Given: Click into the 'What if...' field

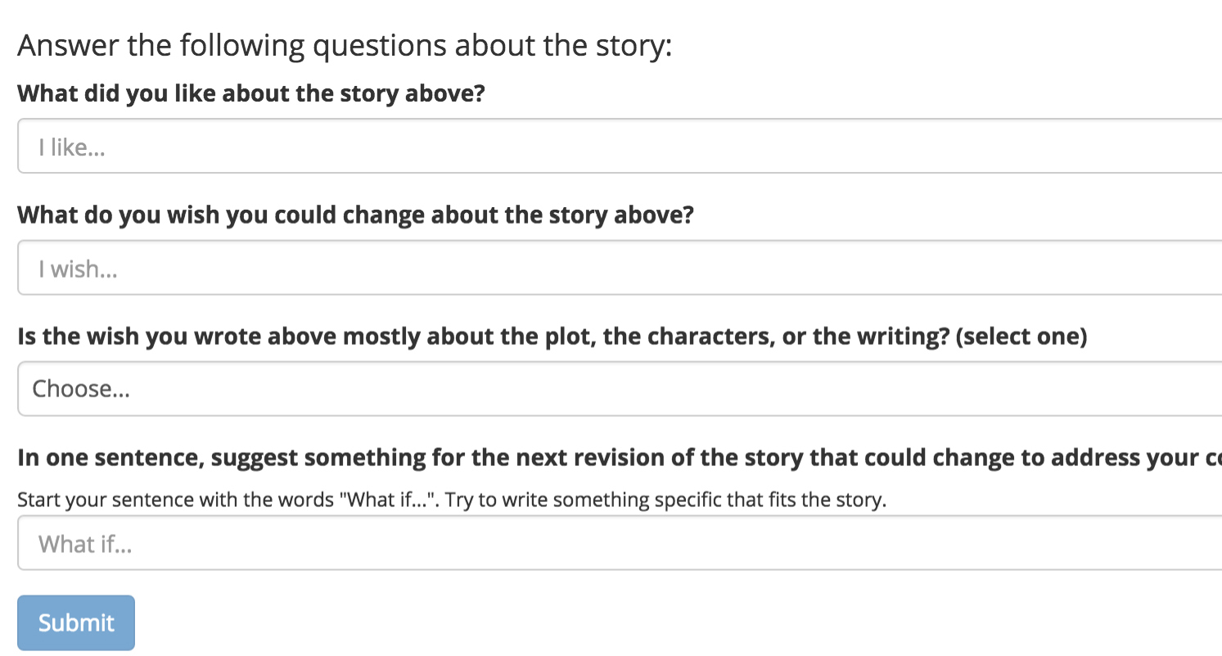Looking at the screenshot, I should point(619,543).
